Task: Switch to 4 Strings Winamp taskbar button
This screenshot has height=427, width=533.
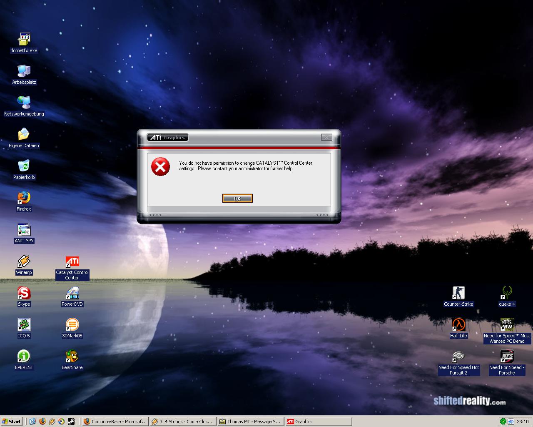Action: (x=183, y=422)
